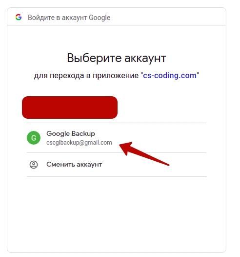240x257 pixels.
Task: Select the red redacted account entry
Action: pos(70,107)
